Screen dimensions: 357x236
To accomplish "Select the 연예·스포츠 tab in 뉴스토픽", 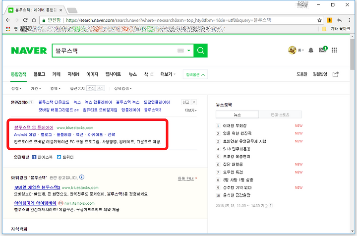I will 280,115.
